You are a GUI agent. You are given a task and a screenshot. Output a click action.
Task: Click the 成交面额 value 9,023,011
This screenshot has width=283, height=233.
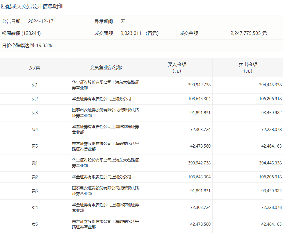(x=131, y=33)
